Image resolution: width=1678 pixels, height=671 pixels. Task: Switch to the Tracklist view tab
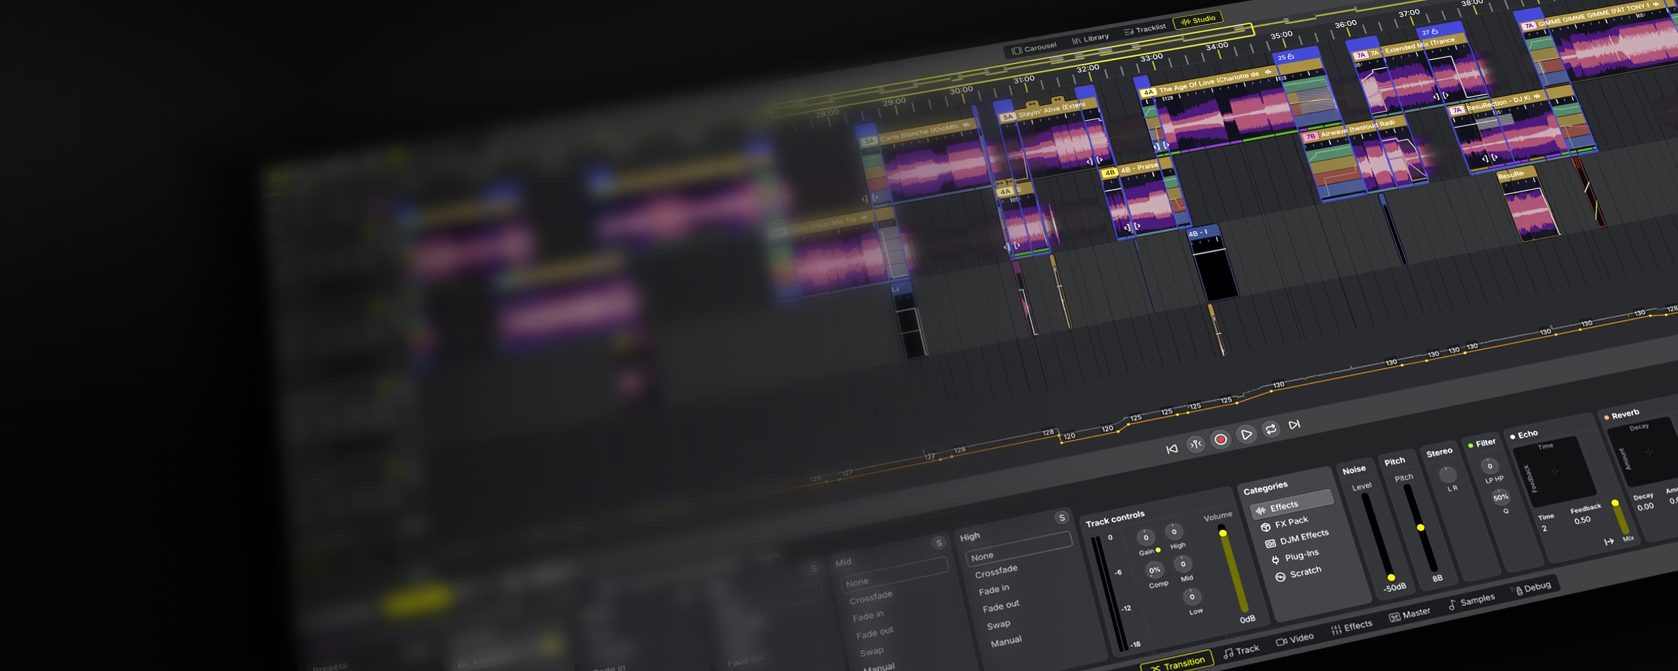1145,29
